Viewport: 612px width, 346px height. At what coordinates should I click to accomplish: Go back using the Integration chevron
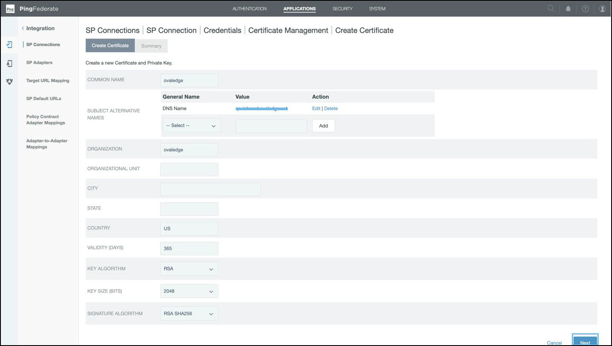(x=23, y=28)
